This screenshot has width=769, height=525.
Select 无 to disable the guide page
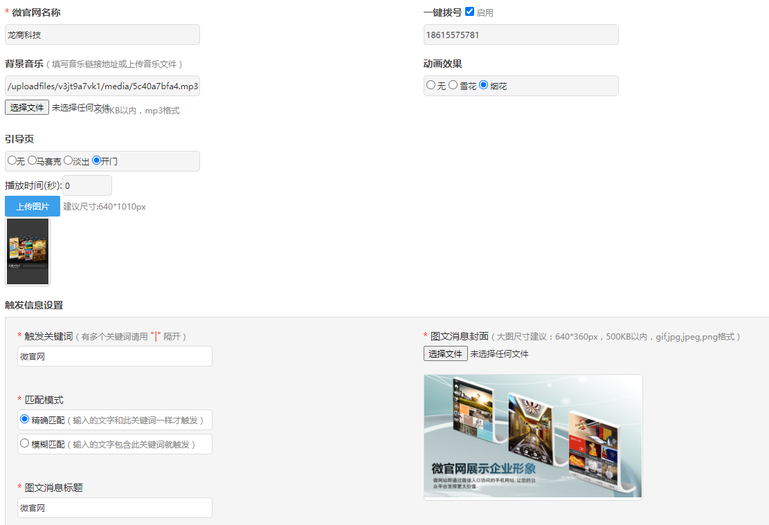[11, 160]
